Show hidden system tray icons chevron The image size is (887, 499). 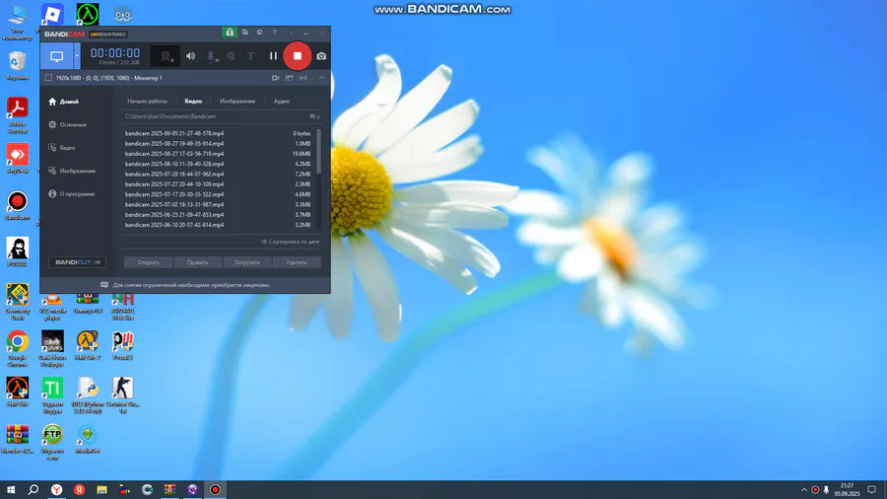[x=804, y=490]
